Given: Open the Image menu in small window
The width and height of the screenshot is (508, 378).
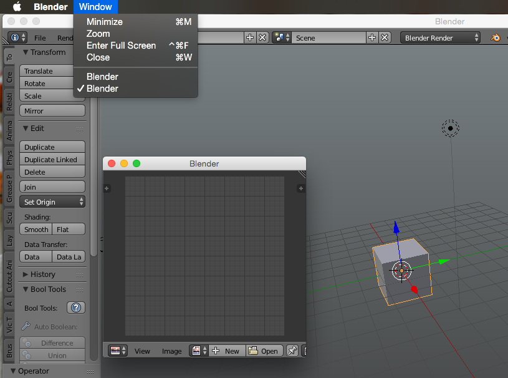Looking at the screenshot, I should [x=171, y=351].
